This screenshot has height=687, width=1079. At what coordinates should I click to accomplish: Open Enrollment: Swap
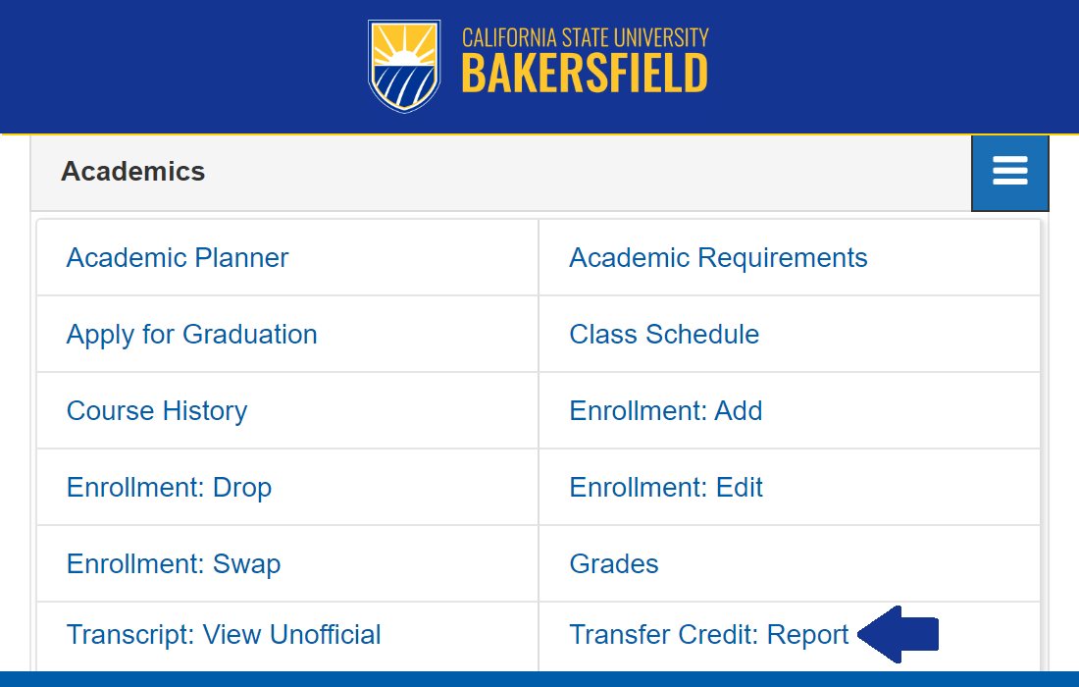[x=173, y=563]
